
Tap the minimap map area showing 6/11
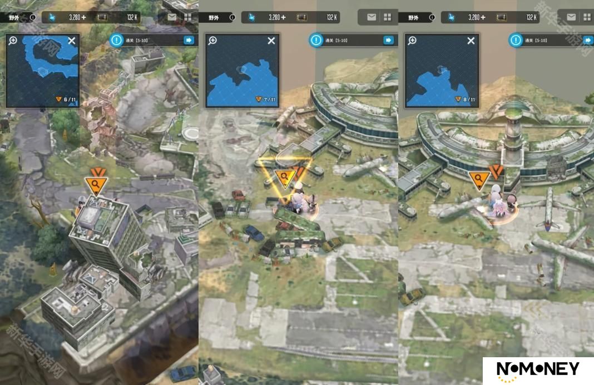[x=42, y=71]
